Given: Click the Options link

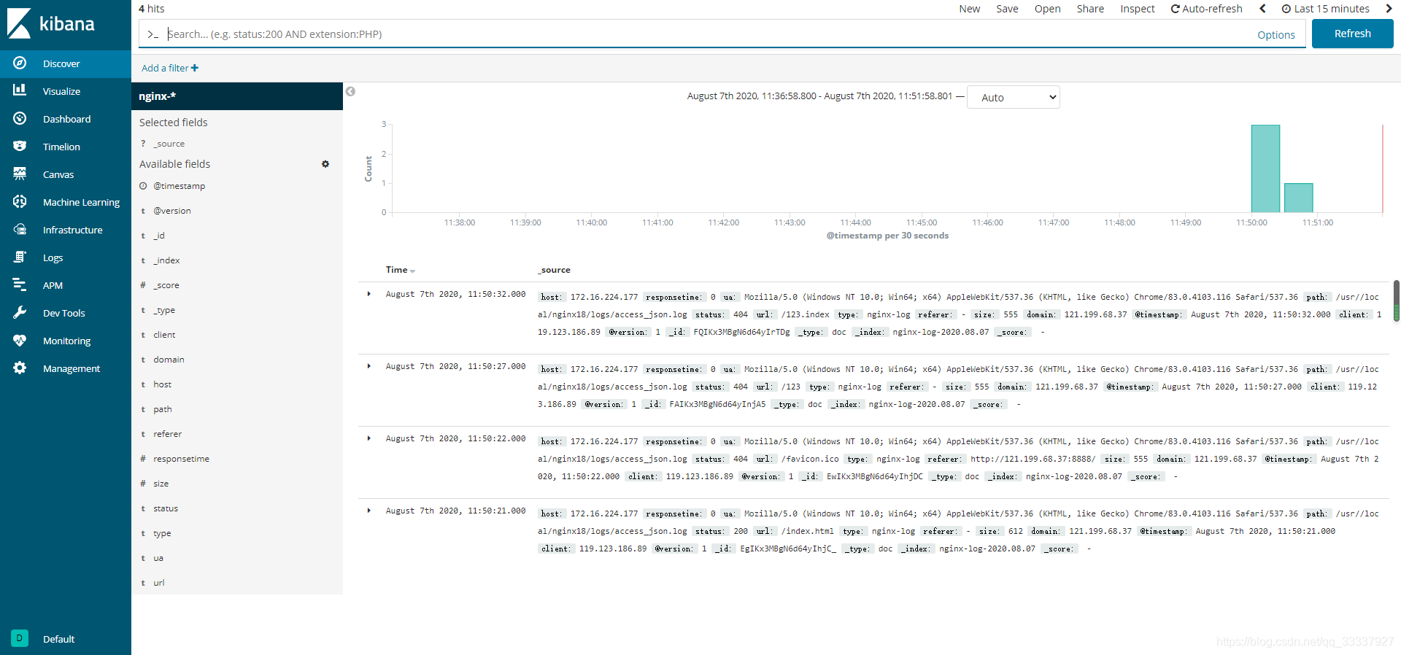Looking at the screenshot, I should (x=1276, y=35).
